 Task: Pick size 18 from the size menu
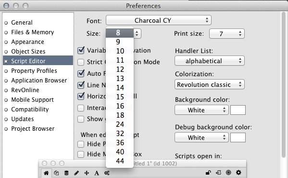(x=120, y=115)
